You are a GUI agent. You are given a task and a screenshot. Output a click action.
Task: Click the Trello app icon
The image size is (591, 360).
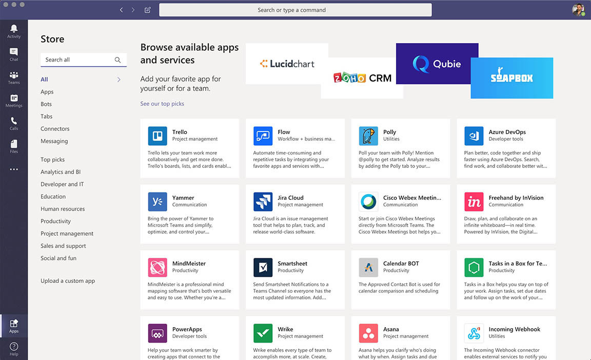pos(157,136)
